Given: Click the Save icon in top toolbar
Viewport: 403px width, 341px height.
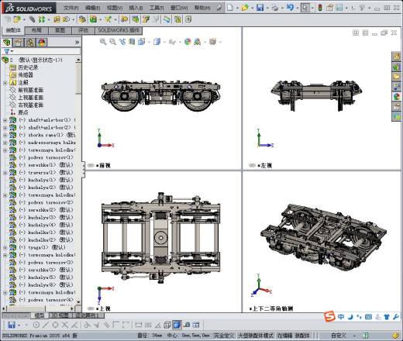Looking at the screenshot, I should click(x=260, y=8).
